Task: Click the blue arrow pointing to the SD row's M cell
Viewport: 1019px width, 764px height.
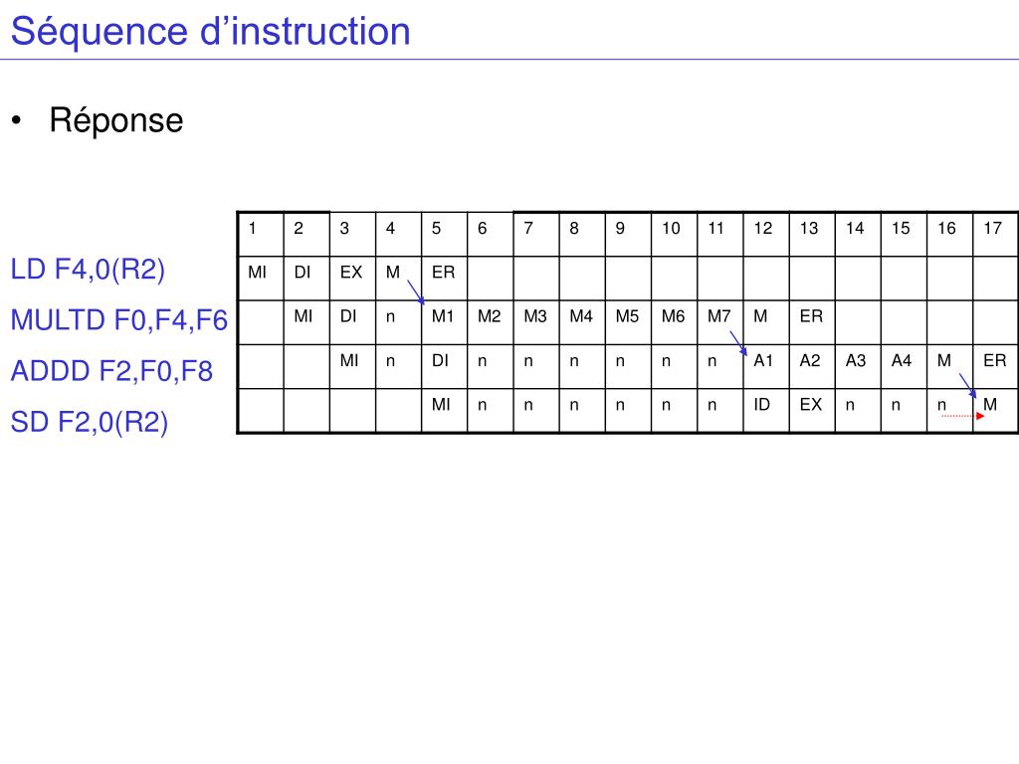Action: (968, 386)
